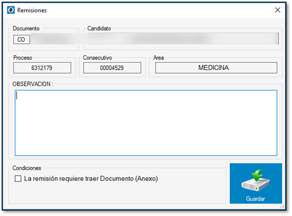The width and height of the screenshot is (292, 216).
Task: Click the window resize grip corner
Action: 282,206
